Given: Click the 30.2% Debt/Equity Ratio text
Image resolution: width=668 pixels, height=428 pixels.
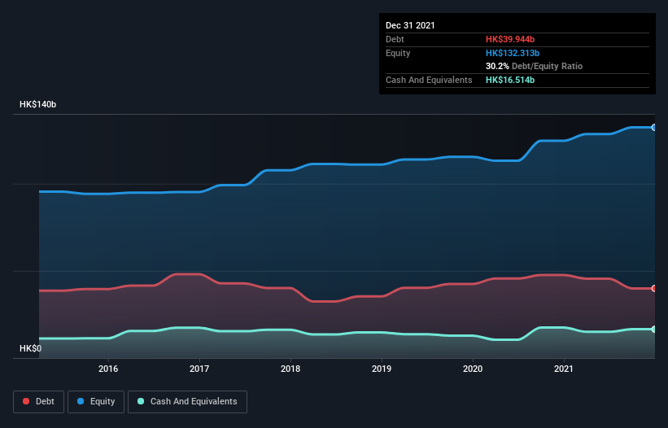Looking at the screenshot, I should click(x=535, y=66).
